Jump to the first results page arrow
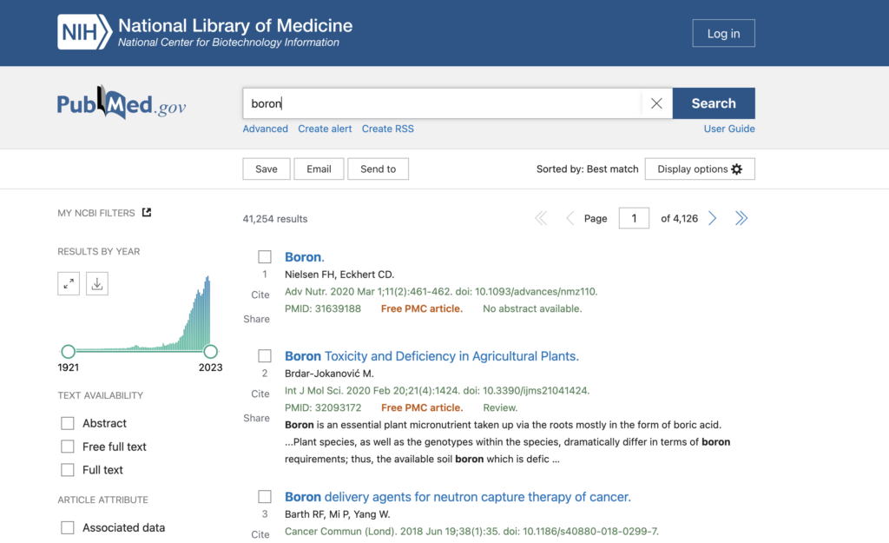Viewport: 889px width, 543px height. (x=541, y=218)
